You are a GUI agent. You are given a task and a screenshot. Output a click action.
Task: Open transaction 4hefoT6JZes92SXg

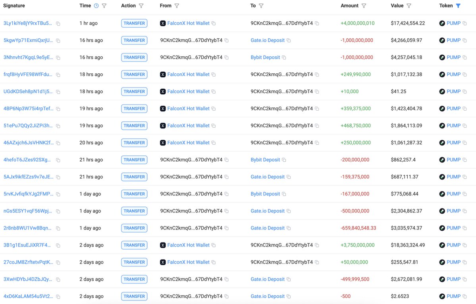(x=27, y=160)
